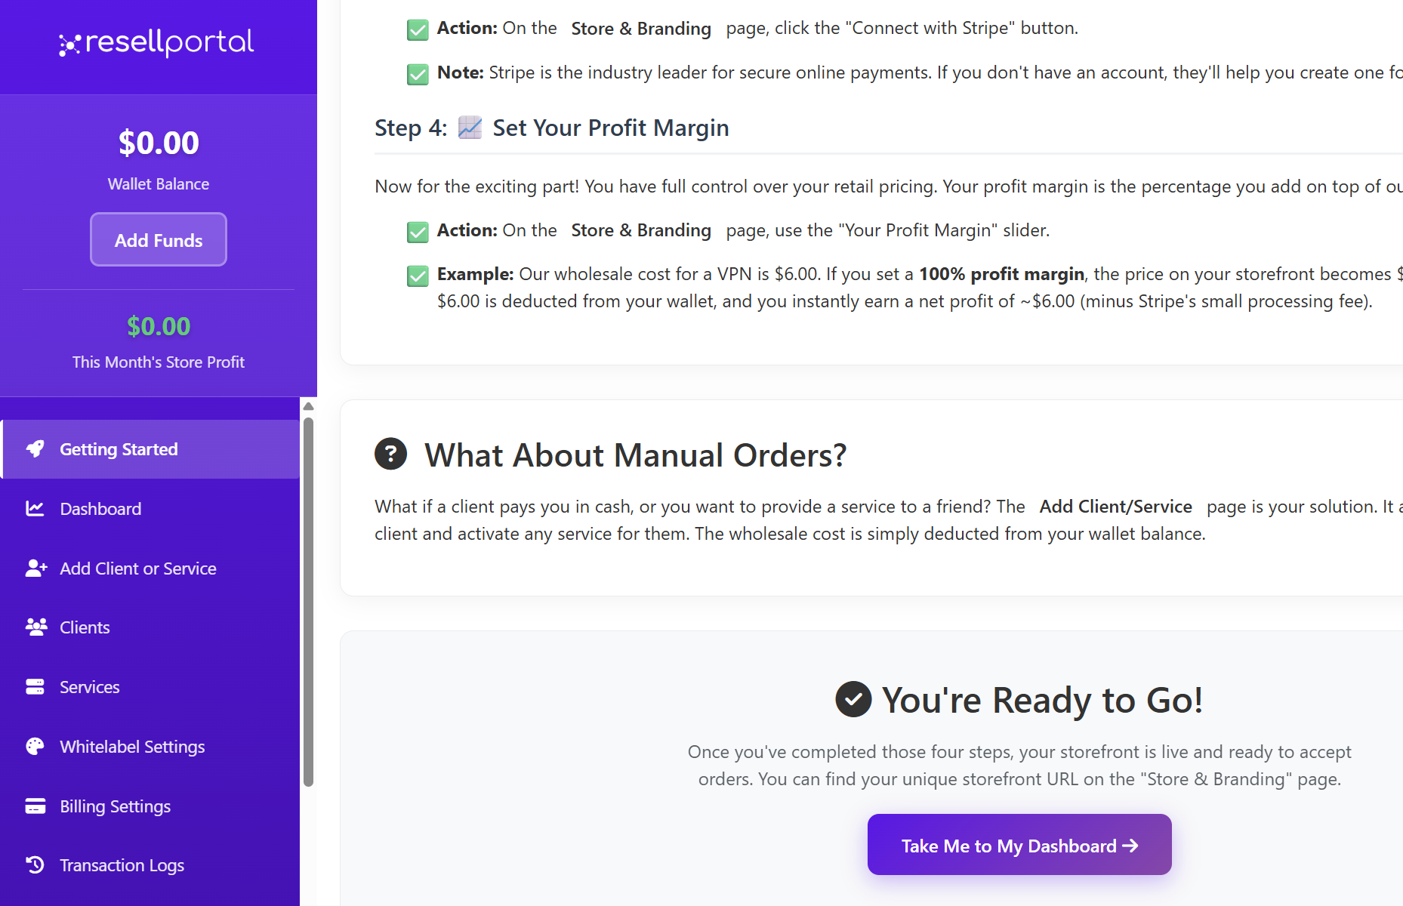The image size is (1403, 906).
Task: Click the Billing Settings credit card icon
Action: tap(35, 806)
